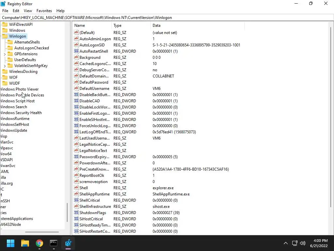This screenshot has width=334, height=251.
Task: Sort values by Data column header
Action: pos(197,25)
